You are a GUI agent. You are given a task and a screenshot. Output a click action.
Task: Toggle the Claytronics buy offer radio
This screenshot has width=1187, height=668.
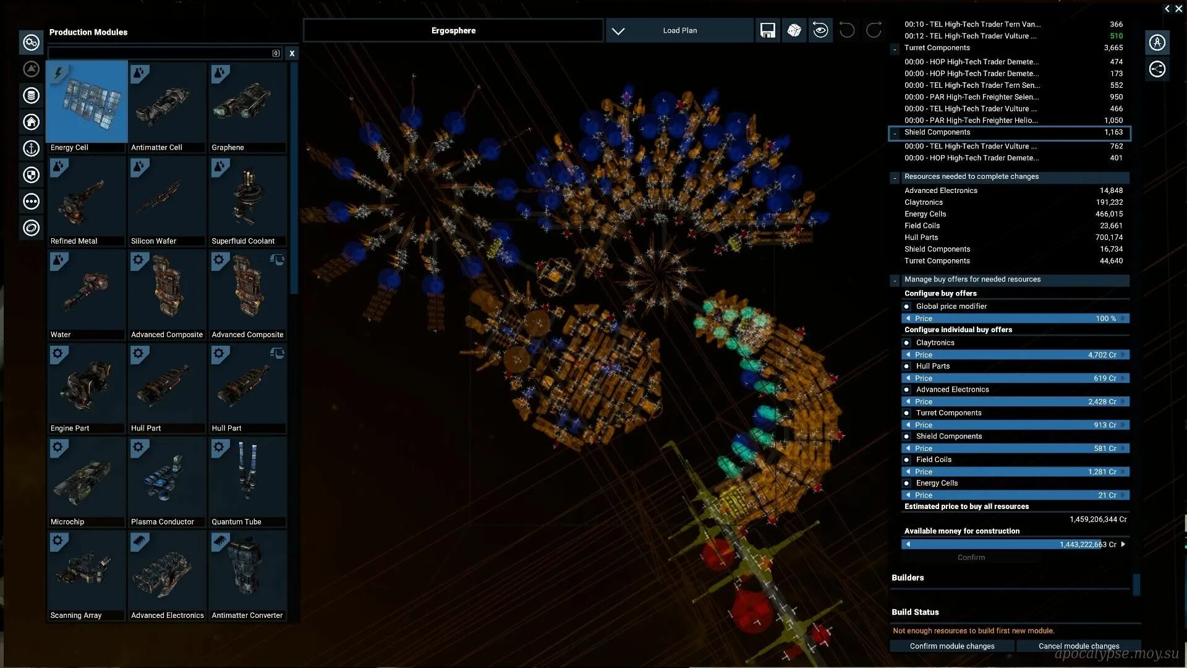[906, 343]
